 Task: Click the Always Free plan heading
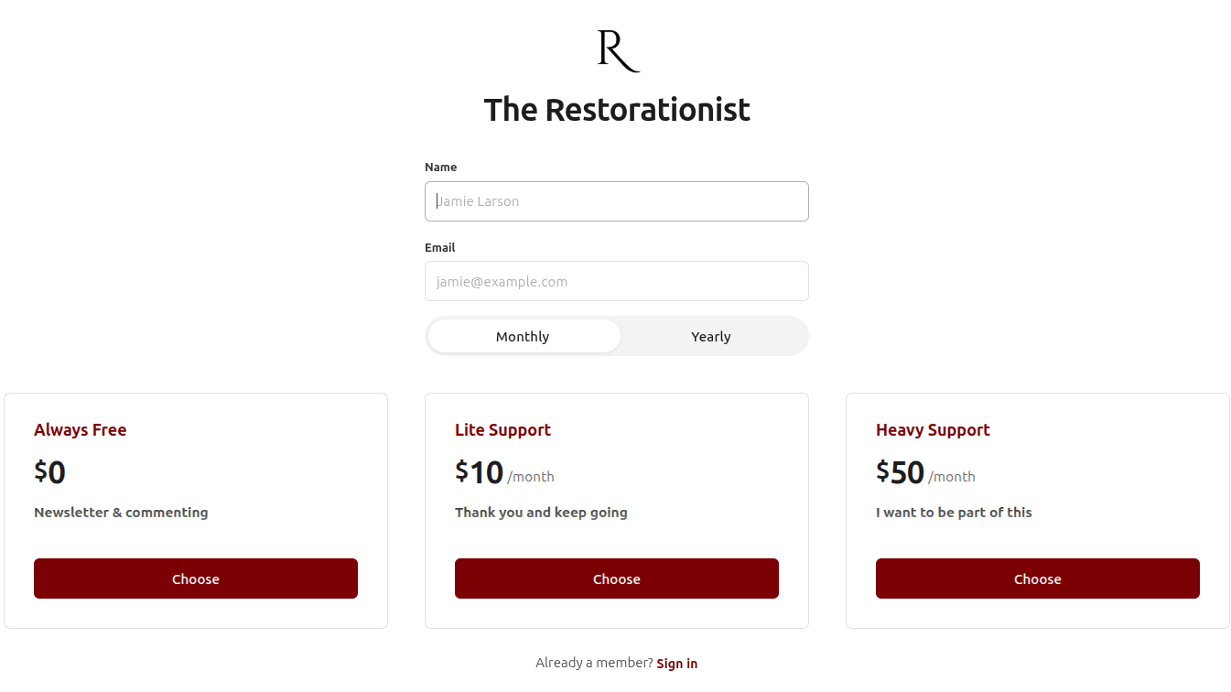pos(81,430)
